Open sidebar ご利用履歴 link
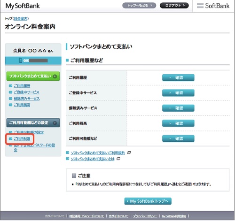The height and width of the screenshot is (221, 235). click(22, 86)
